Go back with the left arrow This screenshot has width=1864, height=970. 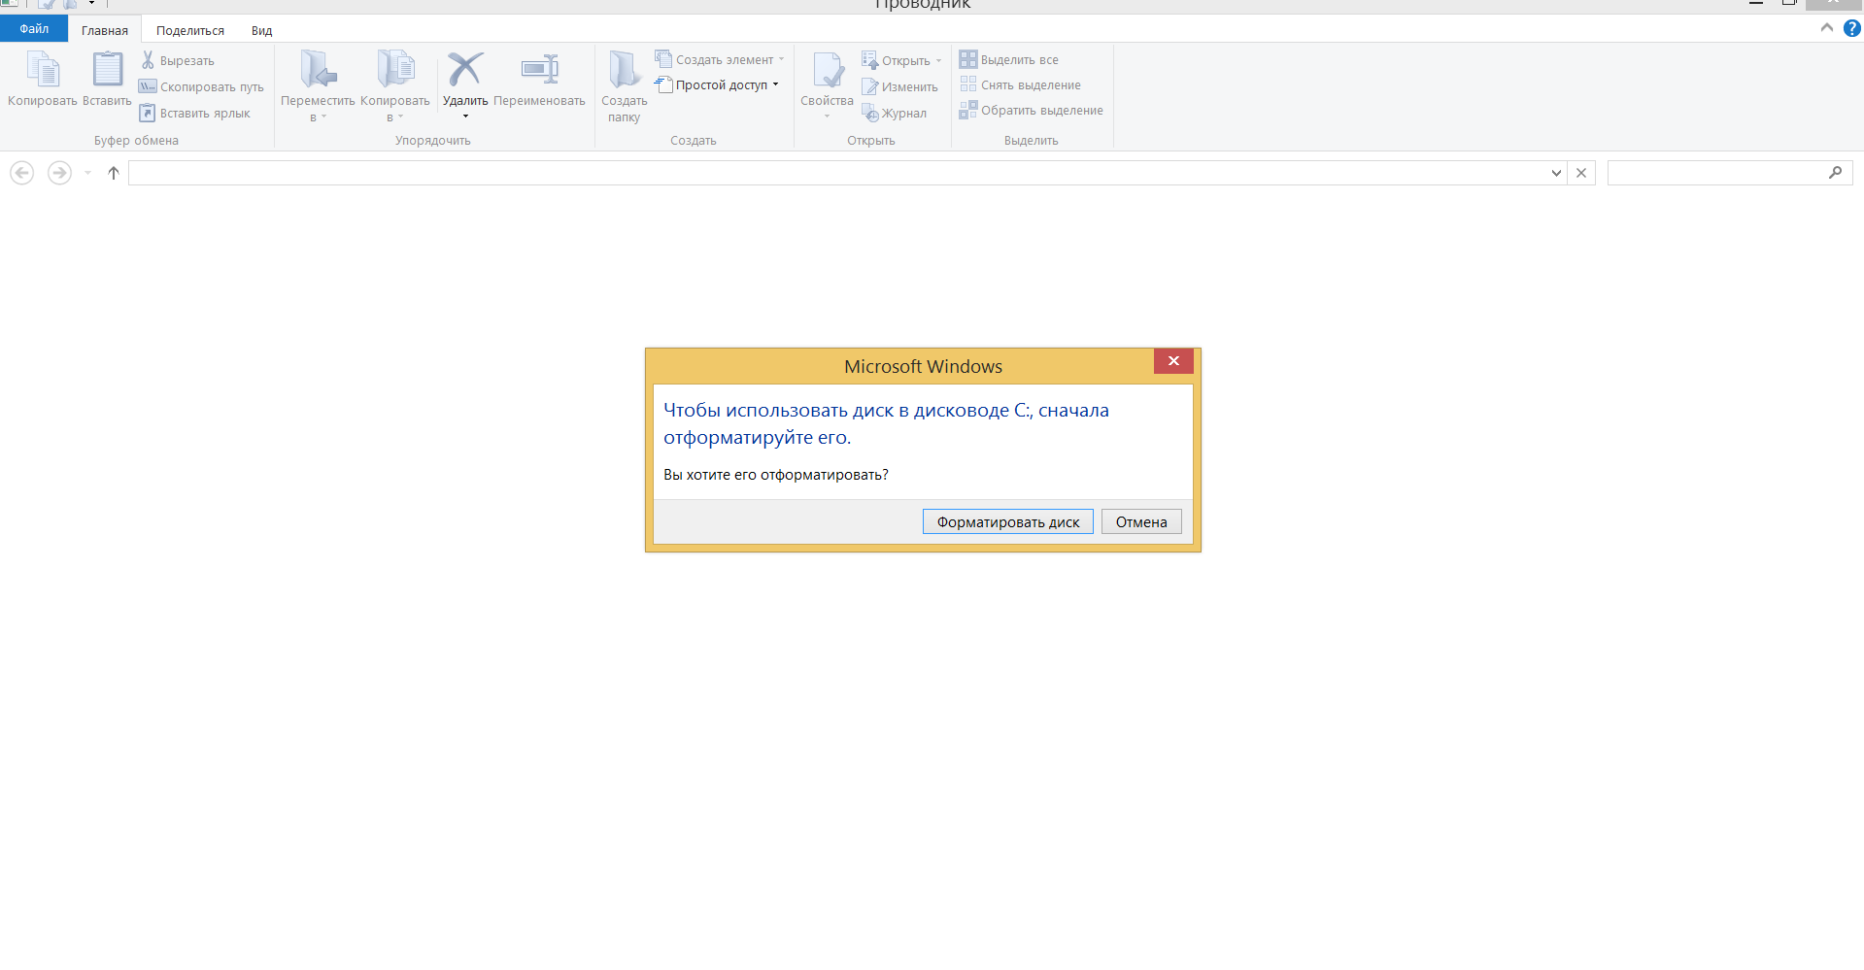(x=21, y=173)
